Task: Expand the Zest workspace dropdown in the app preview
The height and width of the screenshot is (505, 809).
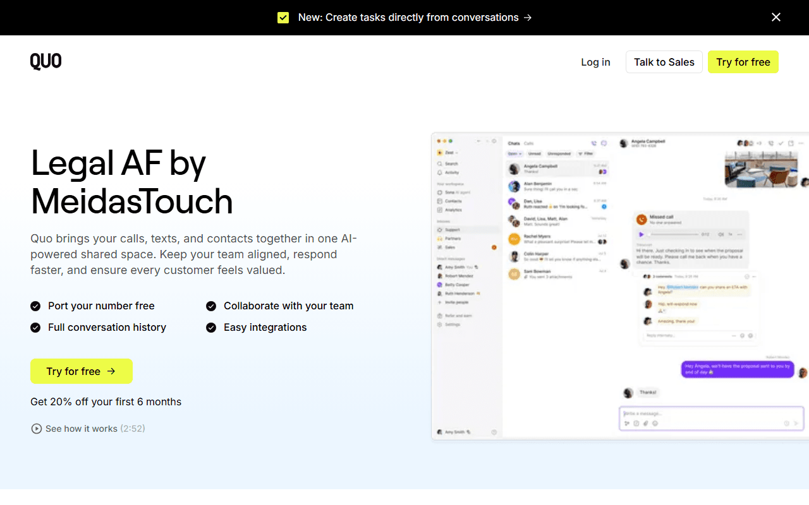Action: [x=447, y=153]
